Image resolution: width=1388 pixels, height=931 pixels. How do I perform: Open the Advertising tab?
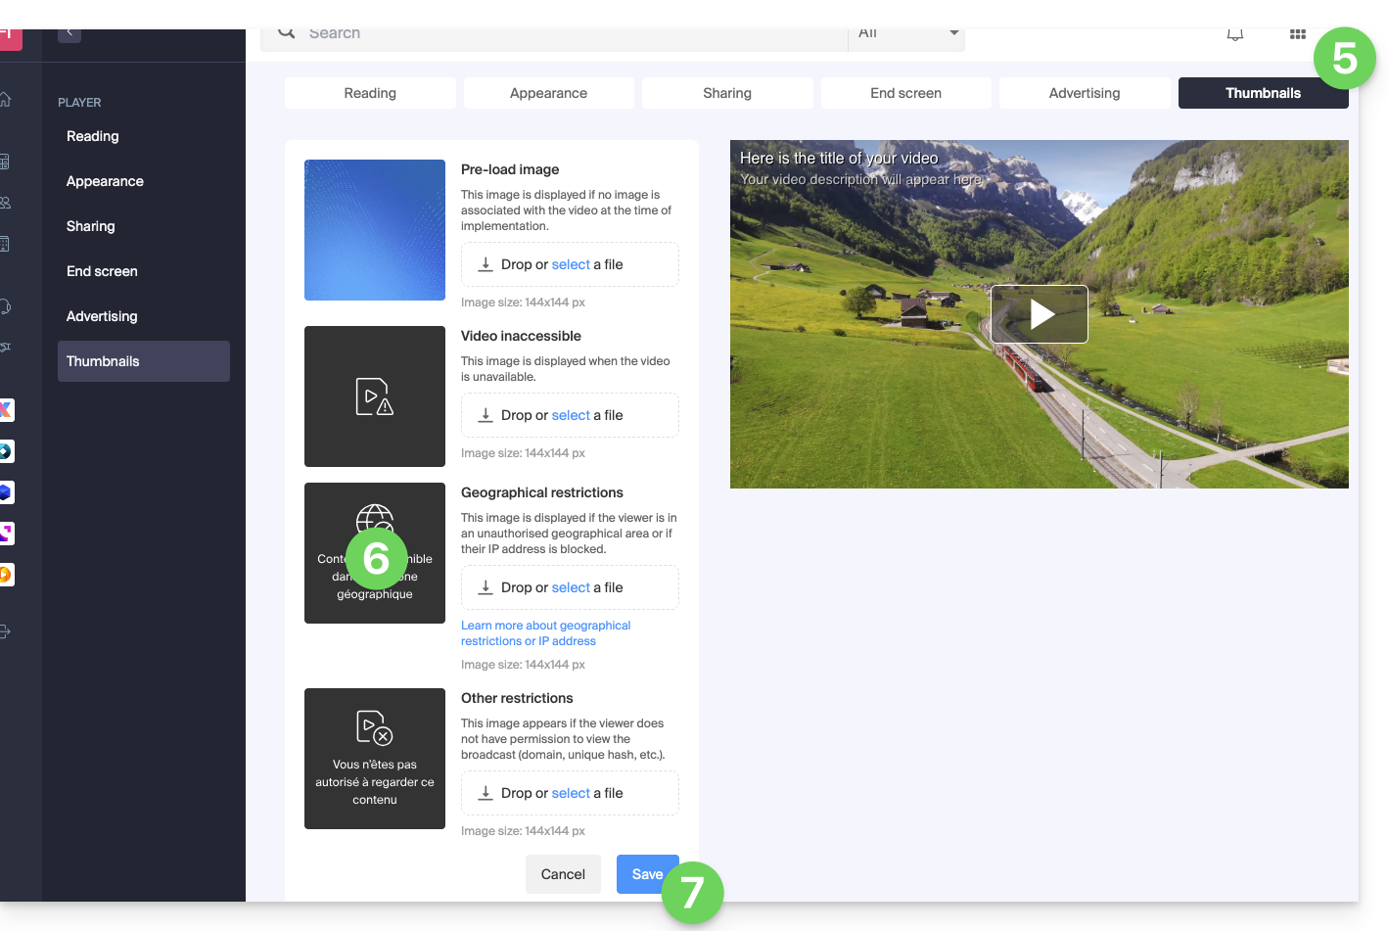tap(1084, 93)
